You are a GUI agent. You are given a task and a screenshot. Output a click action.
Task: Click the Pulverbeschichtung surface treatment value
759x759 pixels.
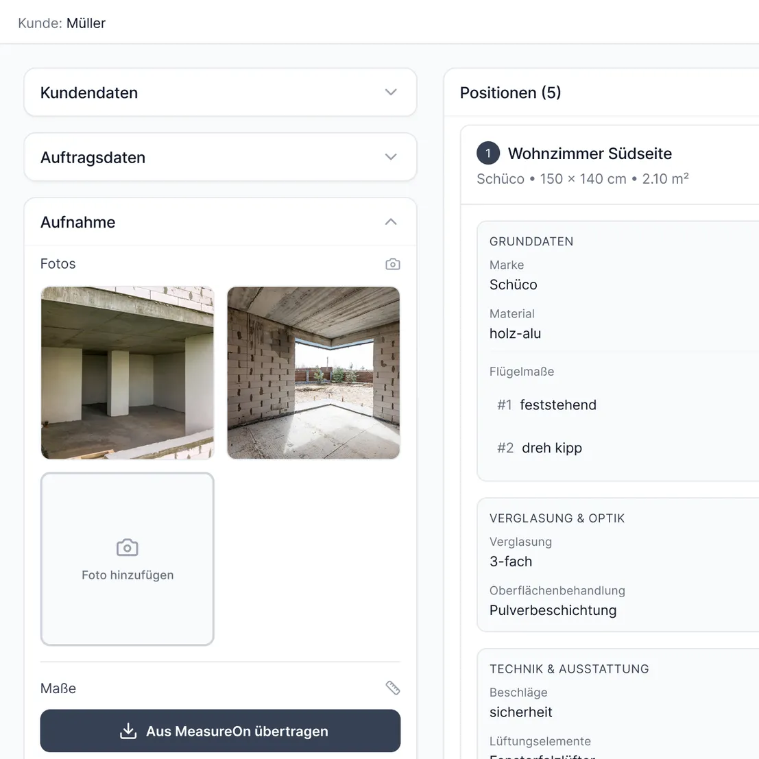(x=553, y=610)
